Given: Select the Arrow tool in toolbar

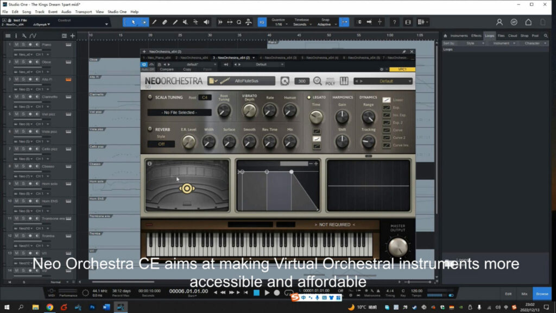Looking at the screenshot, I should (134, 22).
